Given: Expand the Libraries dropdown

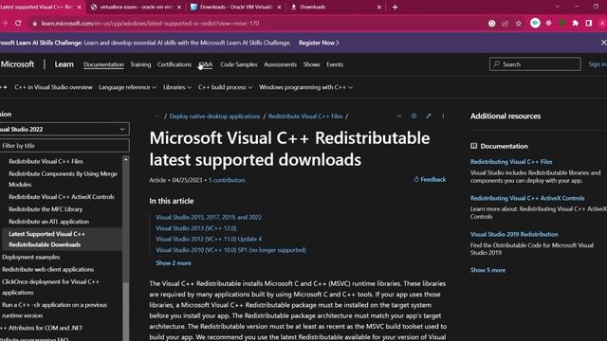Looking at the screenshot, I should click(x=177, y=87).
